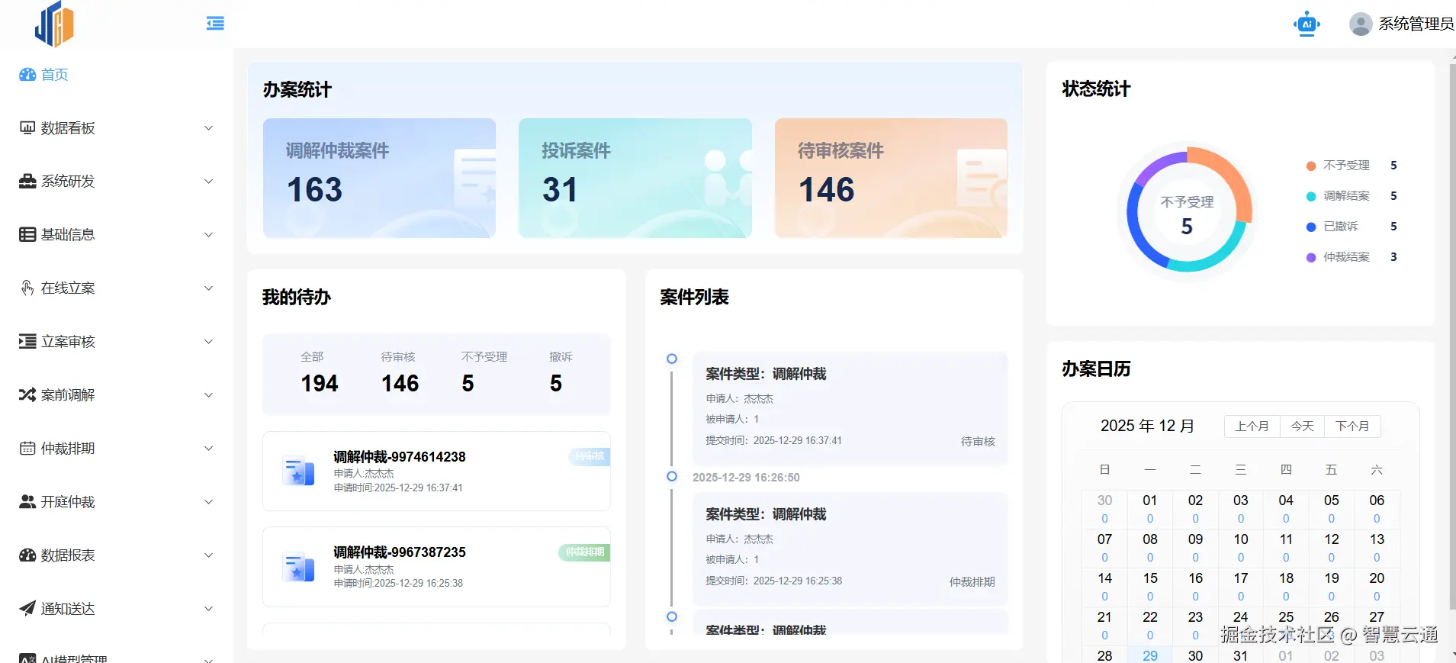Click the 在线立案 hand-pointer icon

pos(27,288)
